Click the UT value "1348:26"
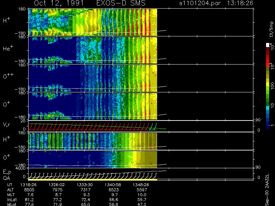The height and width of the screenshot is (206, 275). [141, 185]
